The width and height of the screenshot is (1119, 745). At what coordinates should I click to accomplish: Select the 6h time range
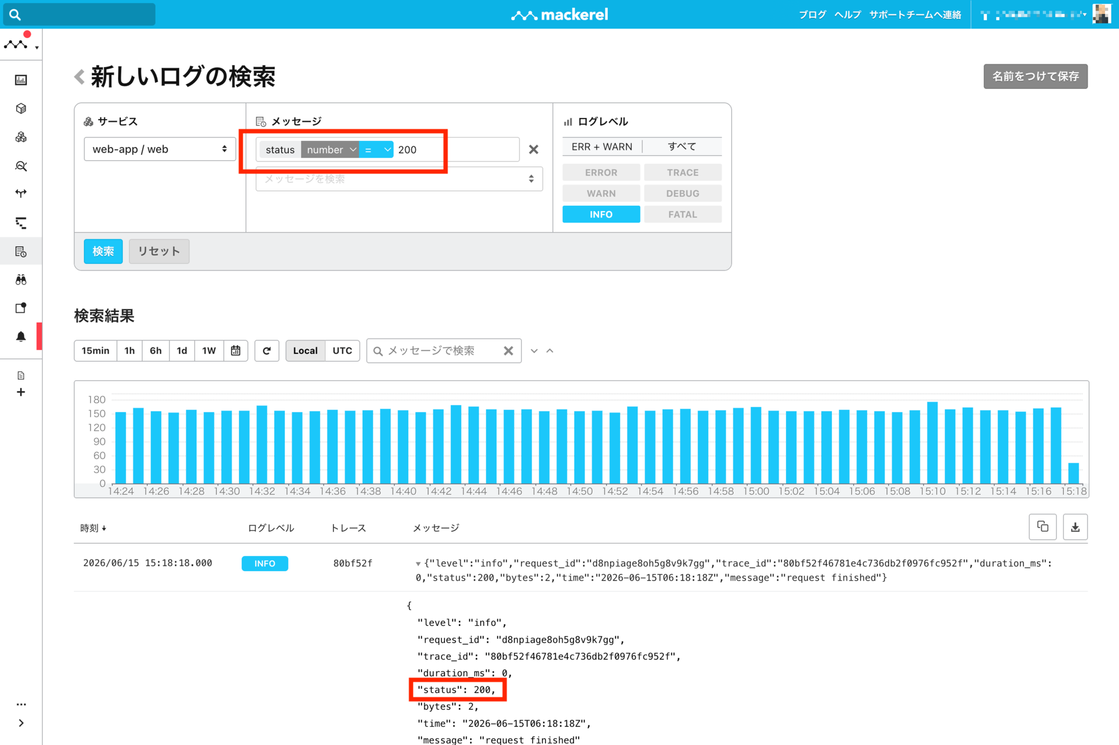click(156, 350)
